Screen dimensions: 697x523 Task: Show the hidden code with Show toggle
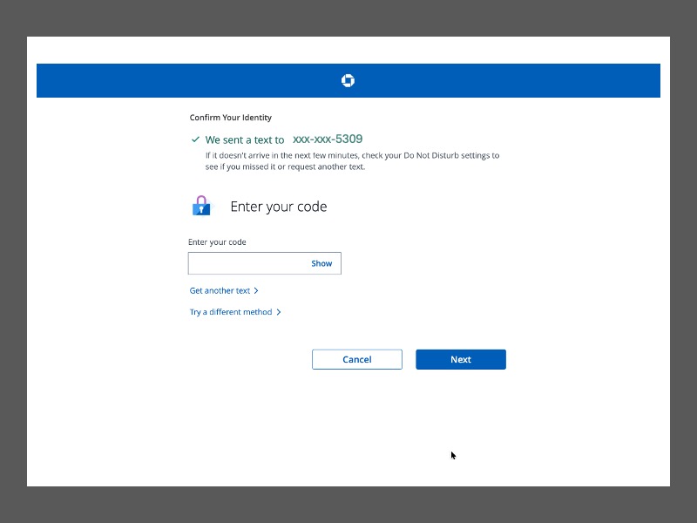tap(321, 263)
